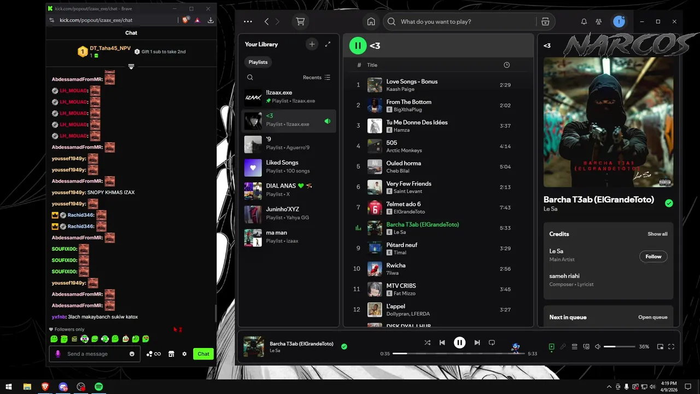700x394 pixels.
Task: Follow Le Sa in the Credits panel
Action: click(x=653, y=256)
